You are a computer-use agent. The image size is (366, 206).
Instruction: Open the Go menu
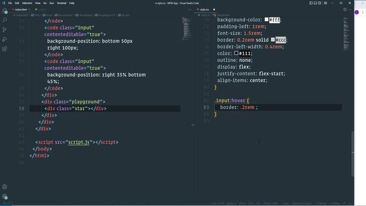[45, 3]
